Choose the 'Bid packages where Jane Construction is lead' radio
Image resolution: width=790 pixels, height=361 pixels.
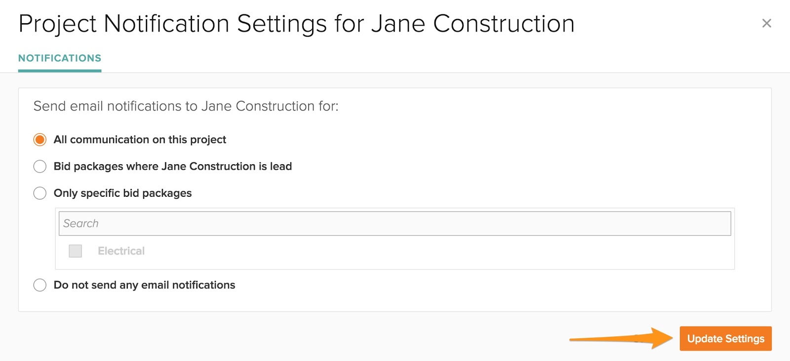coord(40,167)
